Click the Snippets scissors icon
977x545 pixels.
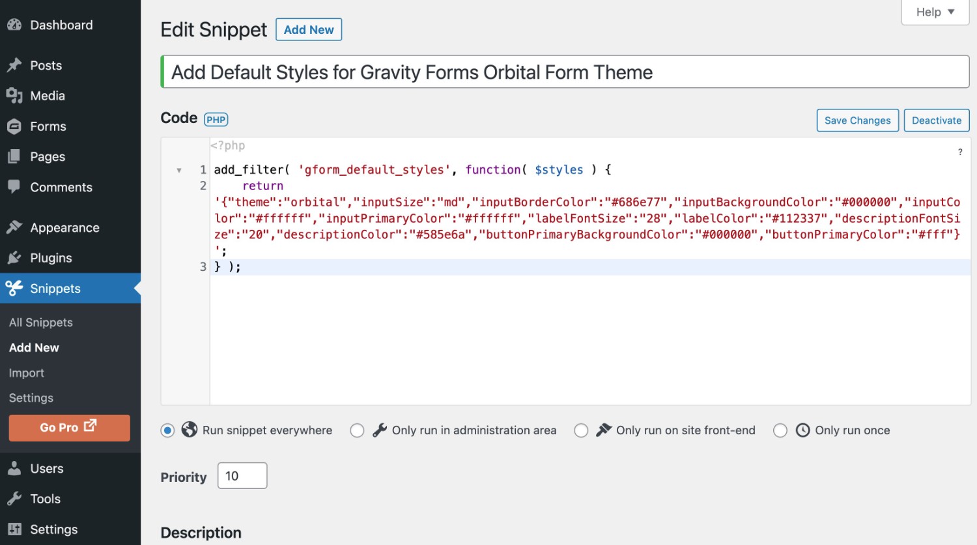[15, 288]
